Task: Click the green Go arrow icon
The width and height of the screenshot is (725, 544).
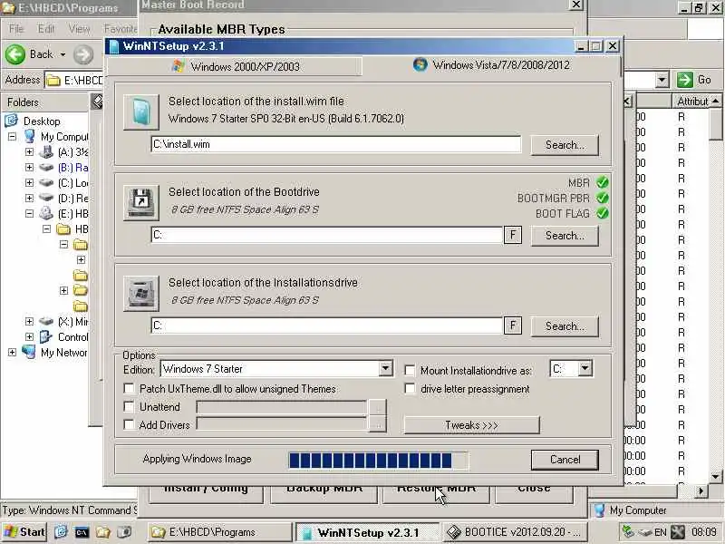Action: tap(685, 80)
